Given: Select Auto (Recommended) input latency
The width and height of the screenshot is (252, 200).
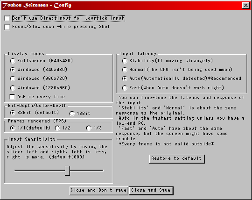Looking at the screenshot, I should pos(125,79).
